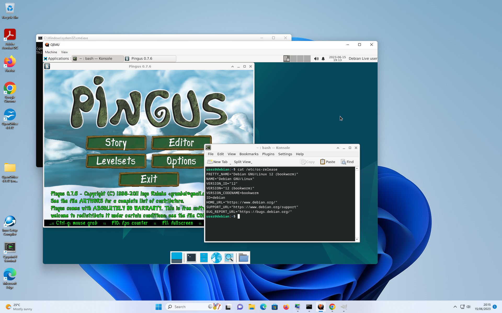Open the Task View icon in taskbar
The width and height of the screenshot is (502, 313).
[229, 307]
